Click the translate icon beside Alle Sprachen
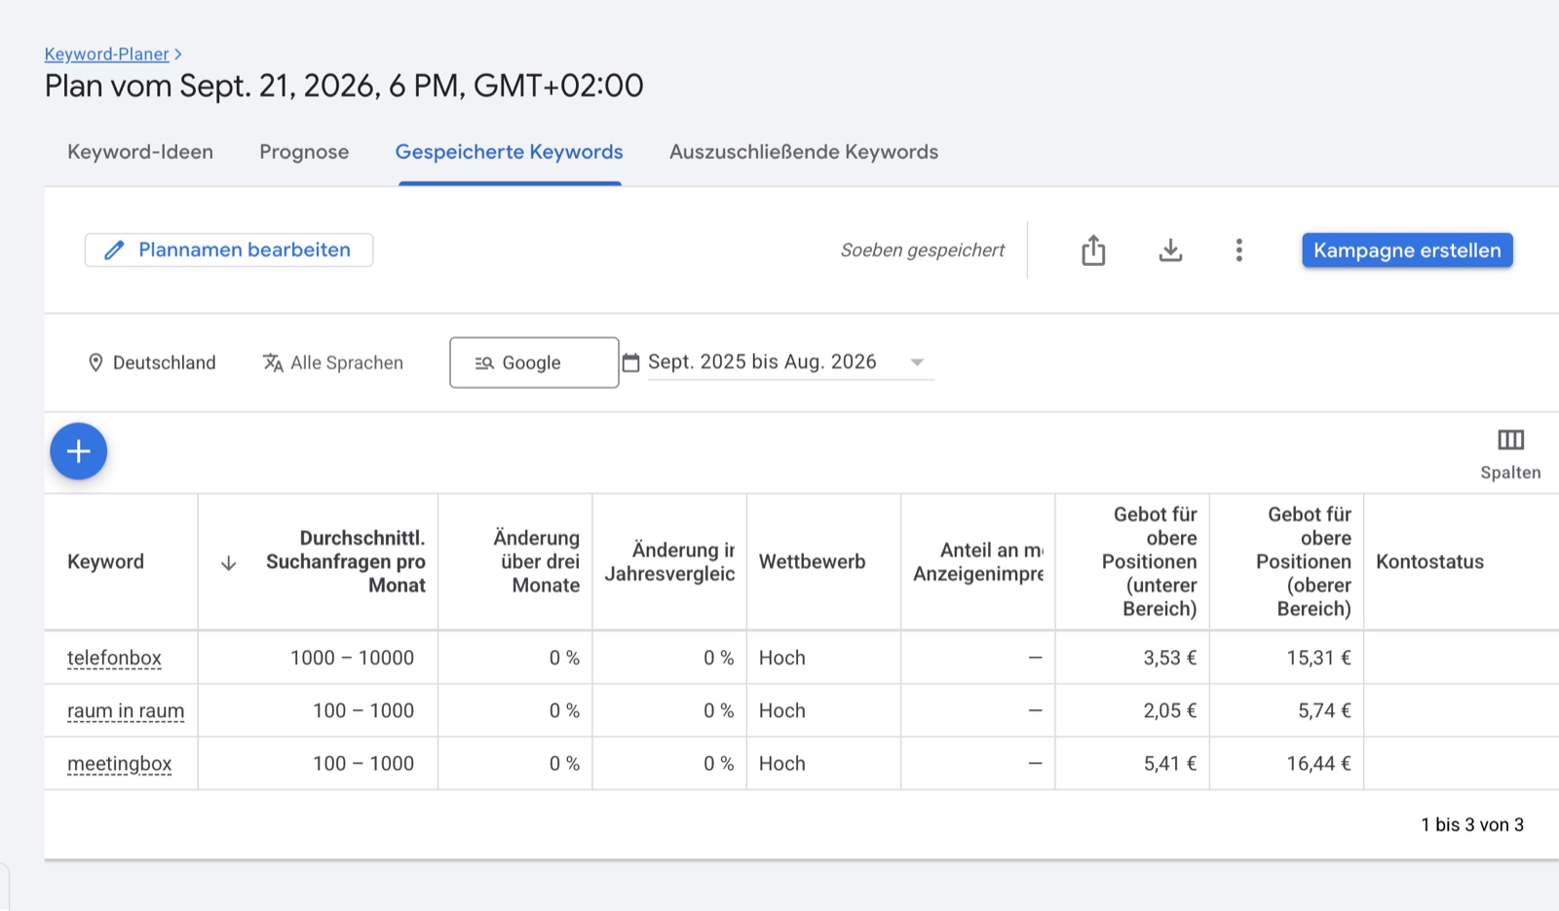The width and height of the screenshot is (1559, 911). click(273, 362)
